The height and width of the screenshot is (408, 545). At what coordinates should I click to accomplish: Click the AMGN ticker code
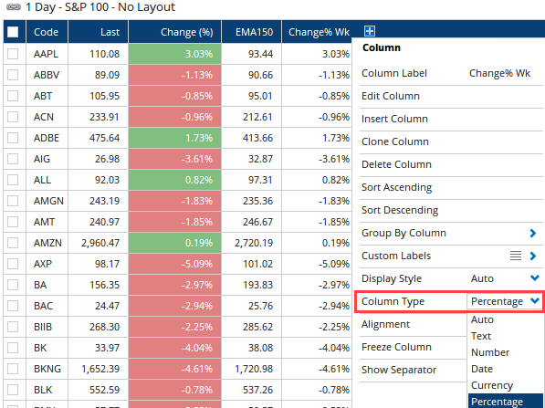click(48, 201)
